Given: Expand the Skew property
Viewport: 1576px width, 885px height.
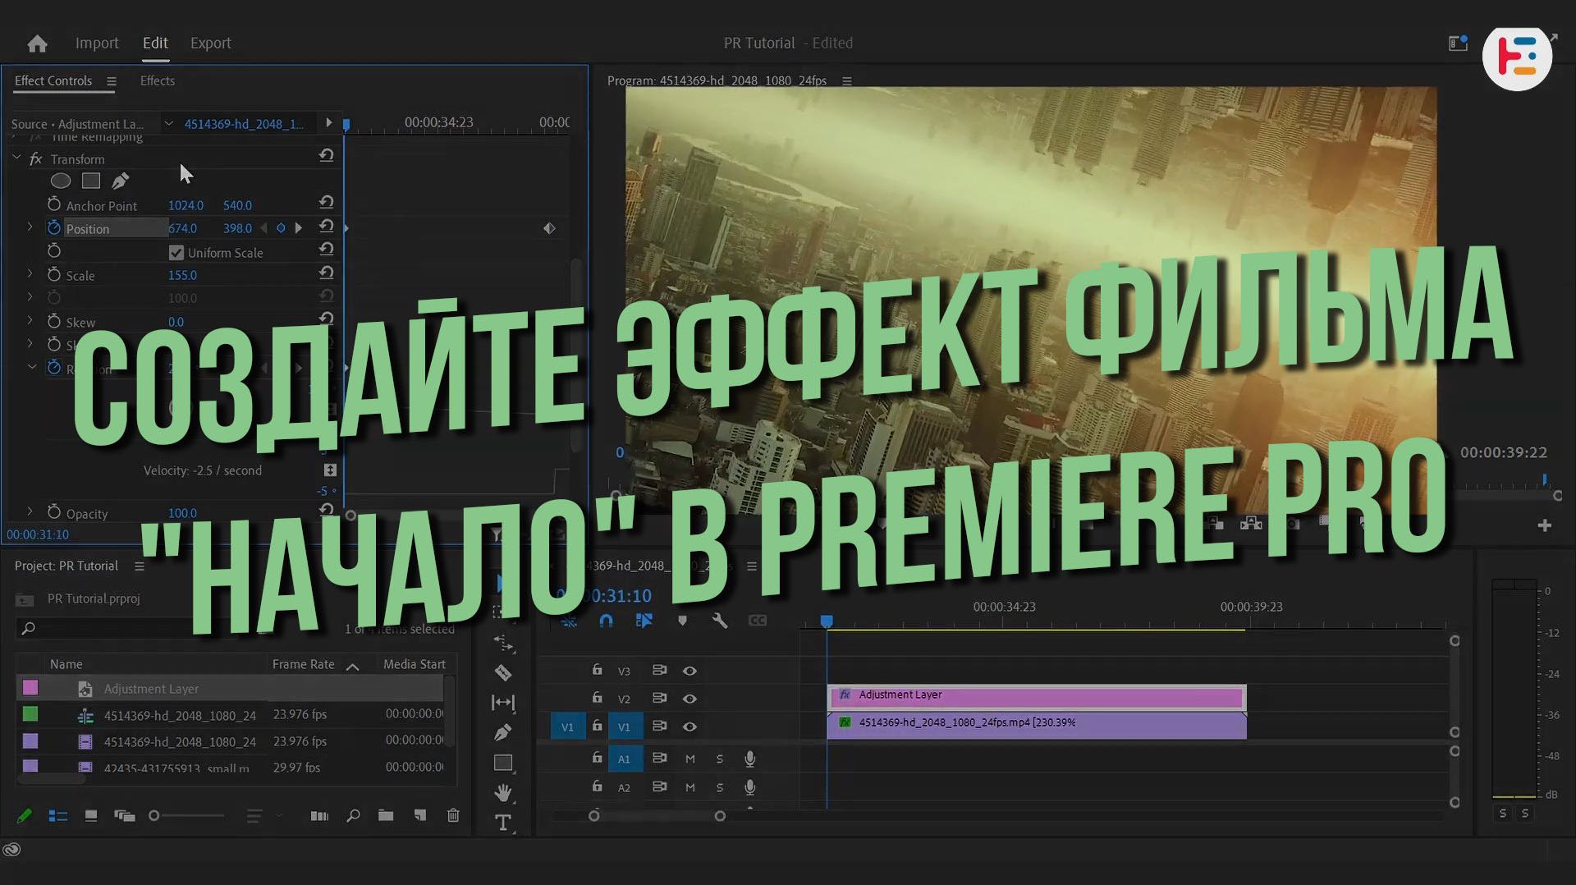Looking at the screenshot, I should click(x=30, y=320).
